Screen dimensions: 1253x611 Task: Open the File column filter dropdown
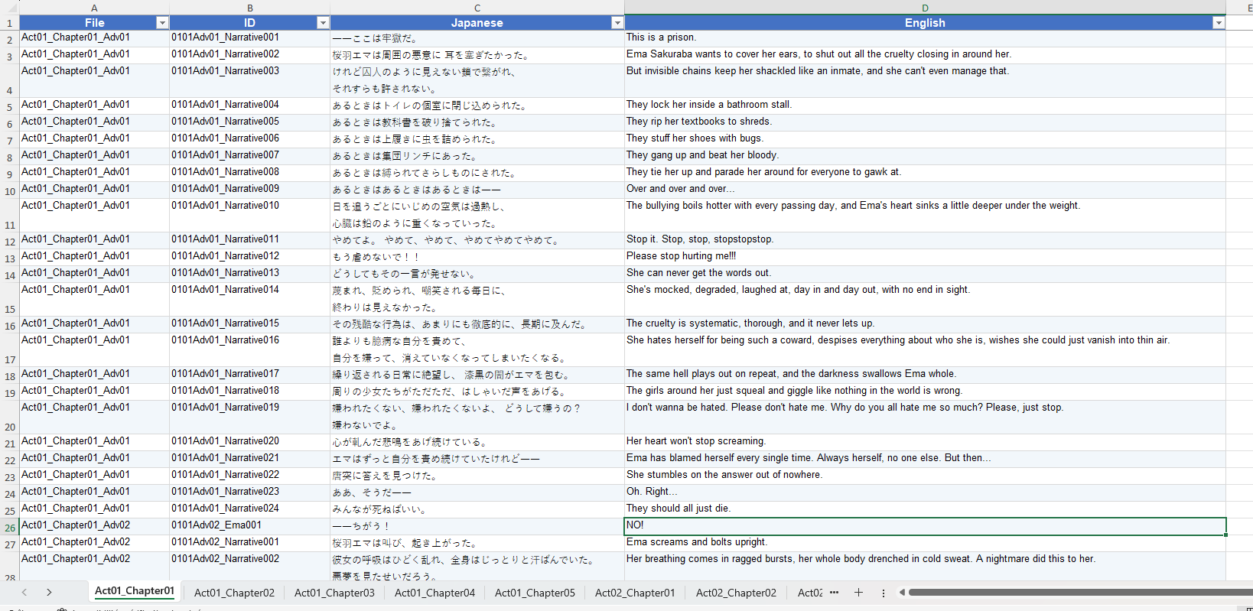[x=162, y=23]
